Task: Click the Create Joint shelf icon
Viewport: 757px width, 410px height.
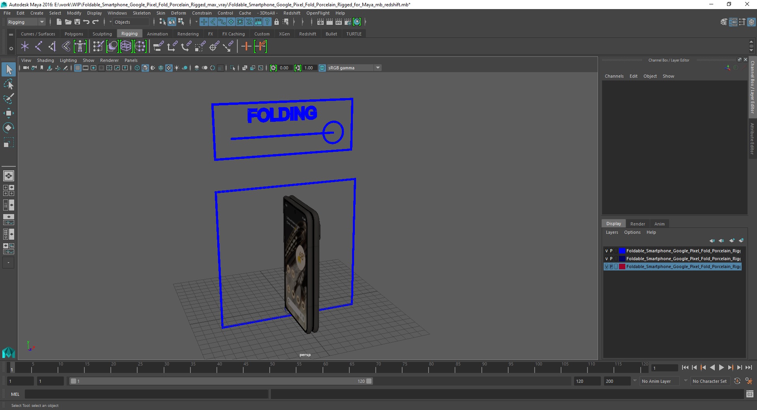Action: point(39,47)
